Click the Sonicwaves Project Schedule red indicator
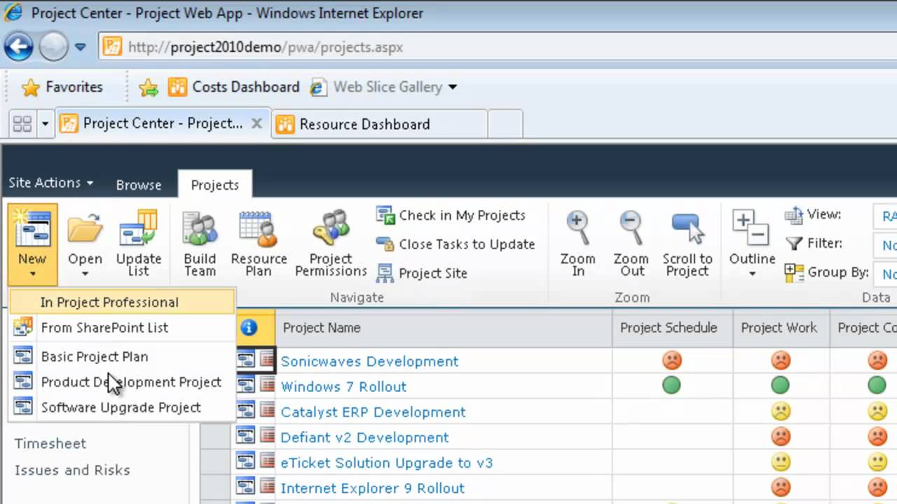The width and height of the screenshot is (897, 504). (x=671, y=360)
